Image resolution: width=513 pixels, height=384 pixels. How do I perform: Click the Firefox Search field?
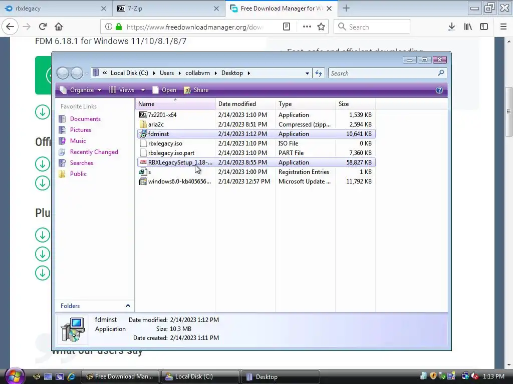point(372,27)
